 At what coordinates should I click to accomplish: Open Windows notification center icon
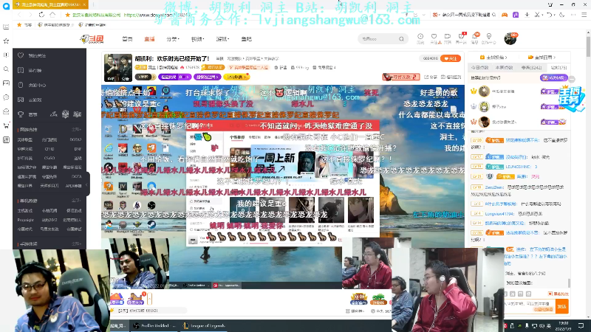coord(581,325)
